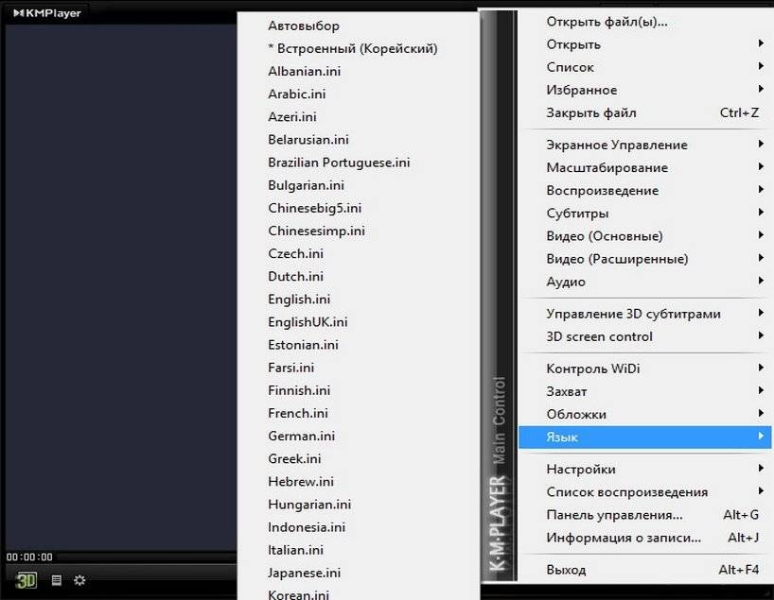This screenshot has height=600, width=774.
Task: Select Indonesia.ini language file
Action: [x=359, y=527]
